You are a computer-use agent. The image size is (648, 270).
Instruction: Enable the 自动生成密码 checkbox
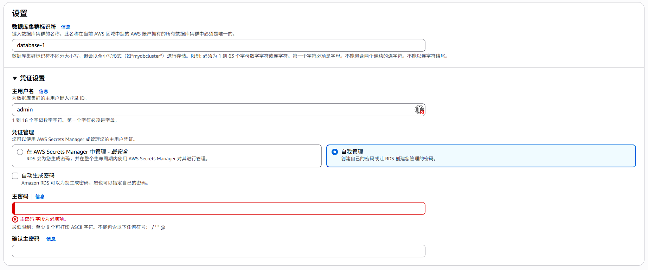(15, 176)
